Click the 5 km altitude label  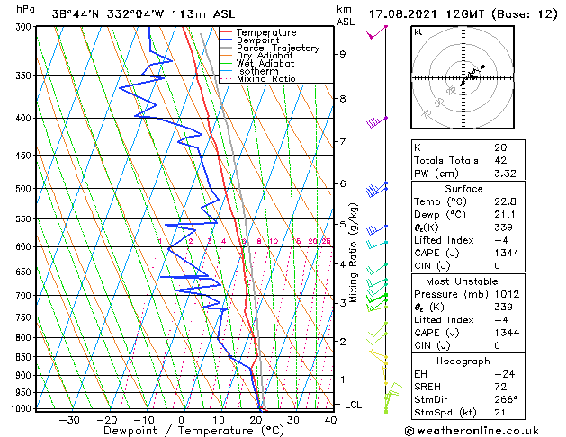coord(342,225)
